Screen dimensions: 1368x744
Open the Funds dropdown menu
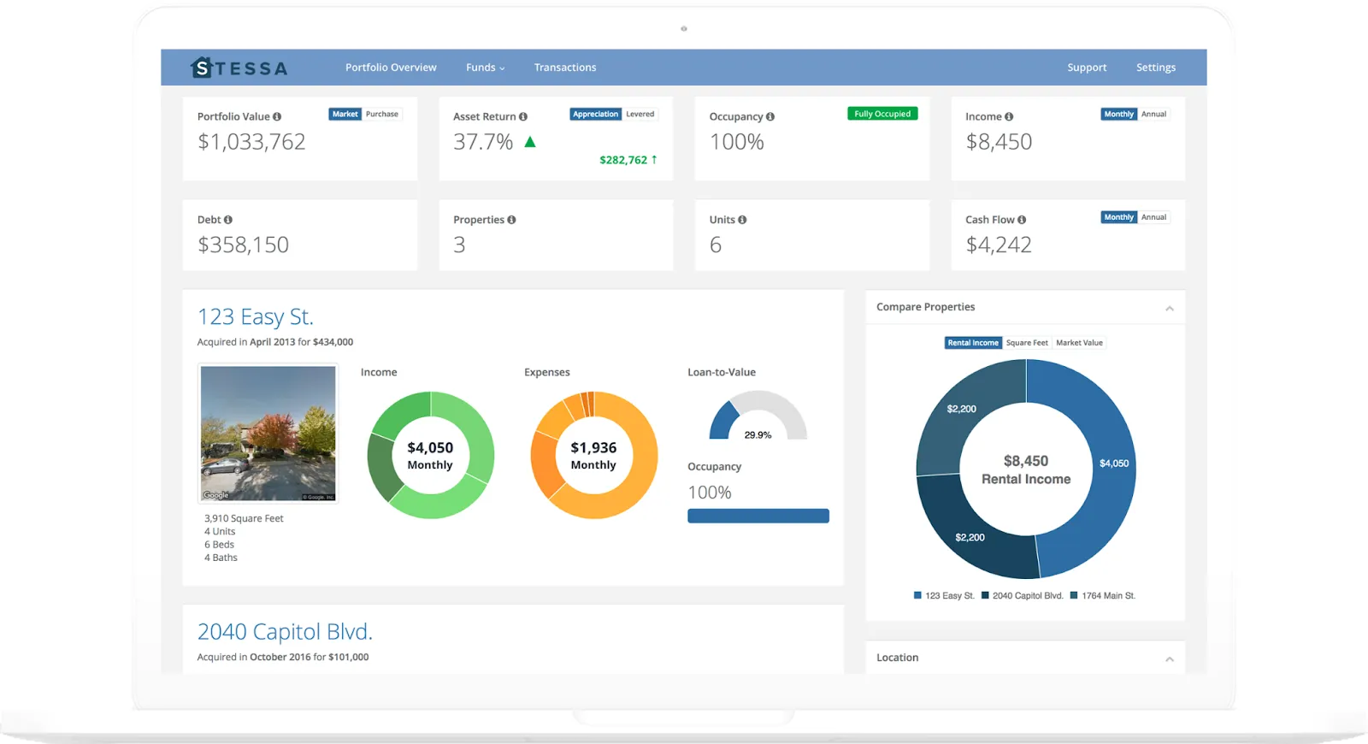pyautogui.click(x=485, y=68)
